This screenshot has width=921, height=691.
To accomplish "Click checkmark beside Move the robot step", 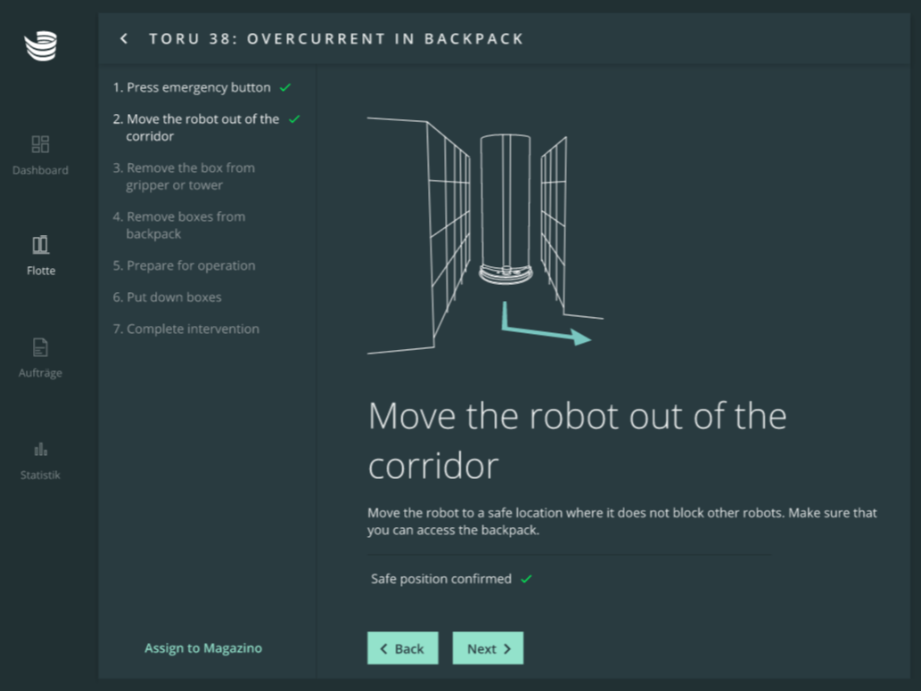I will pyautogui.click(x=294, y=119).
